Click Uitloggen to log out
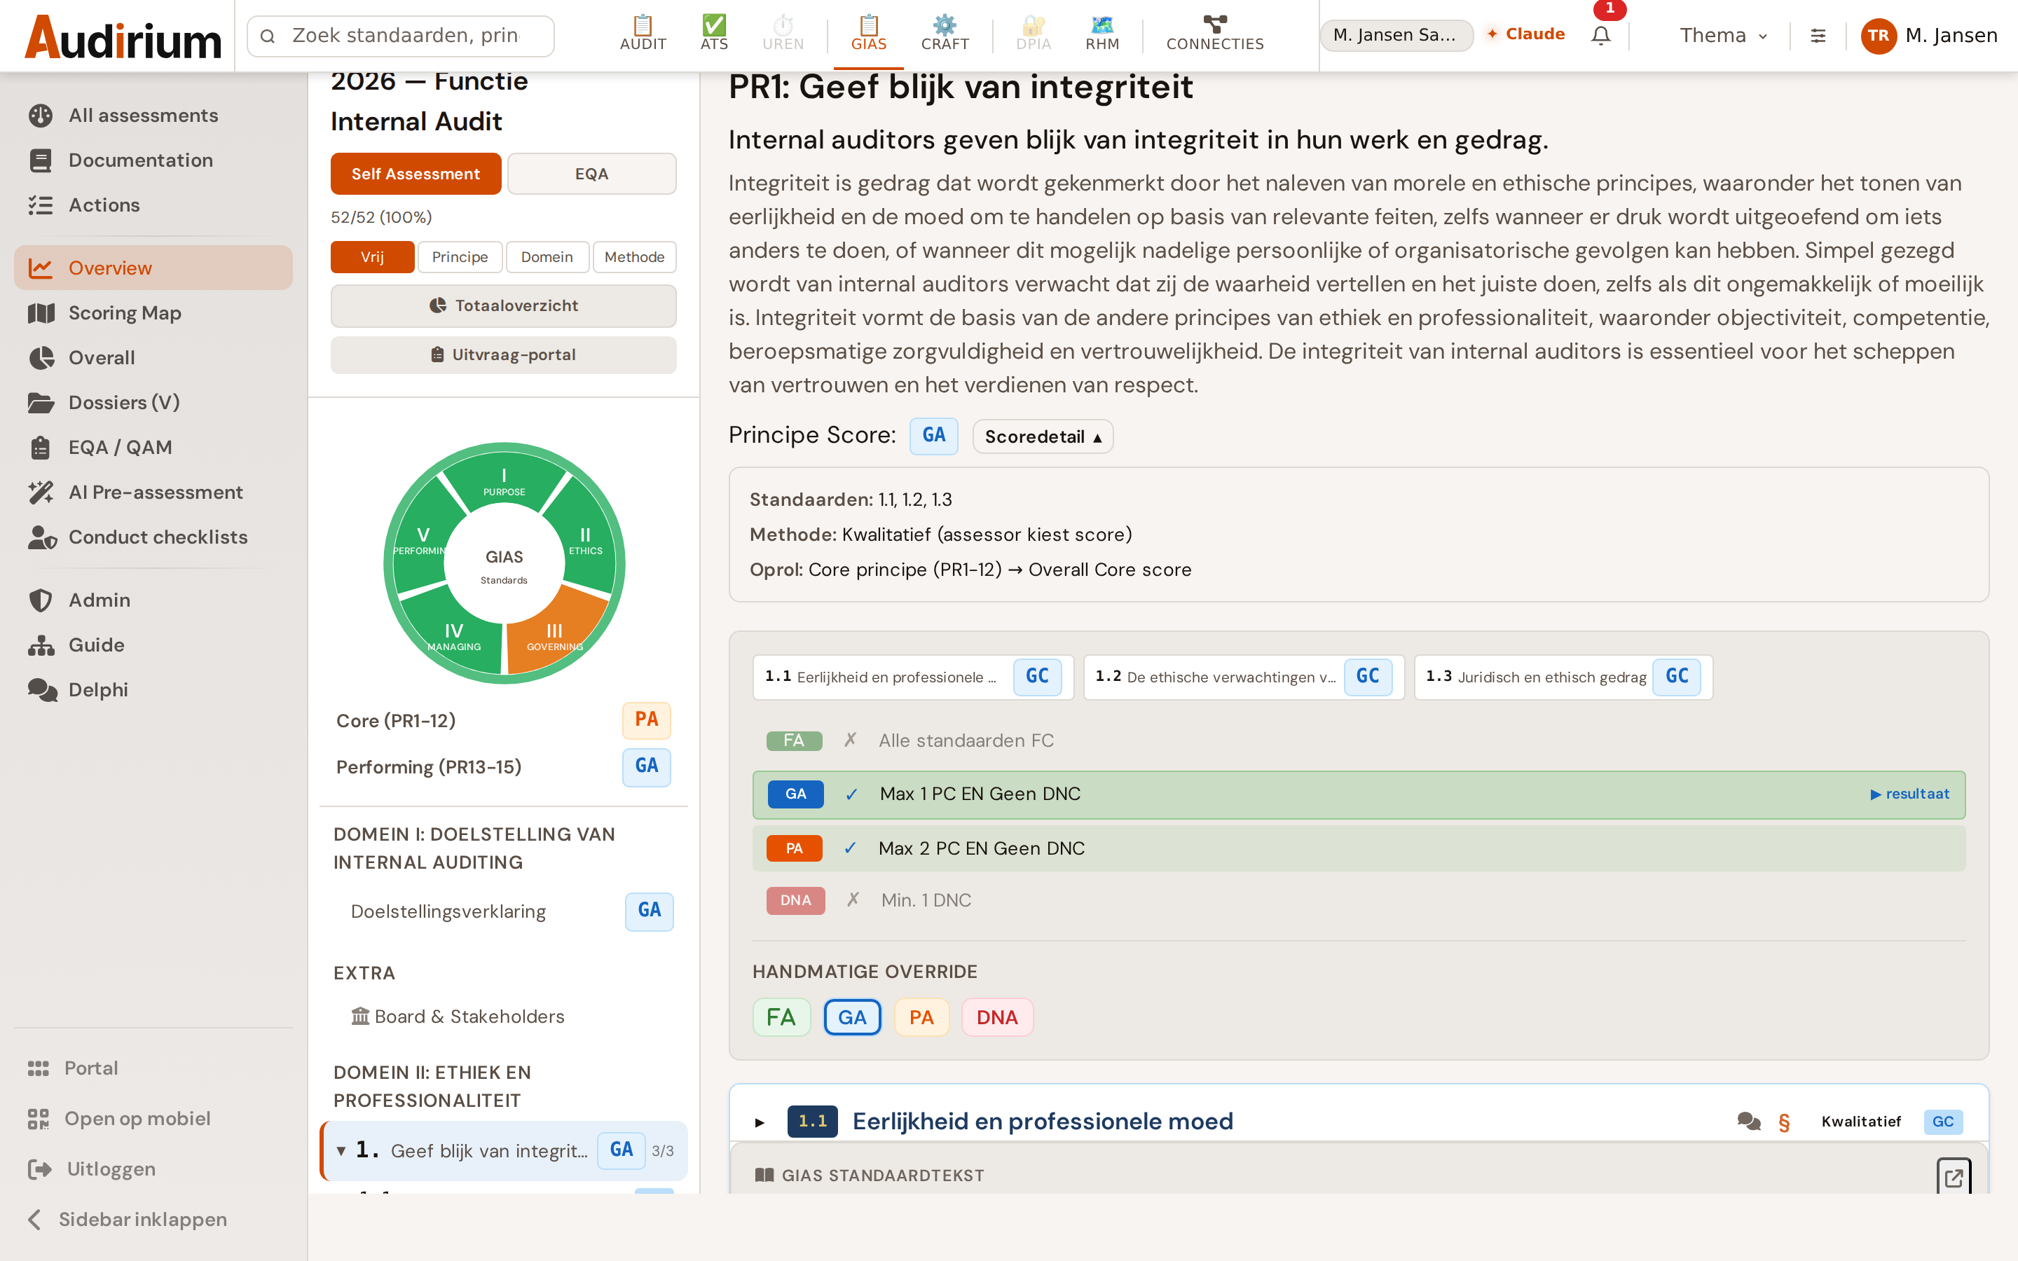 click(153, 1169)
